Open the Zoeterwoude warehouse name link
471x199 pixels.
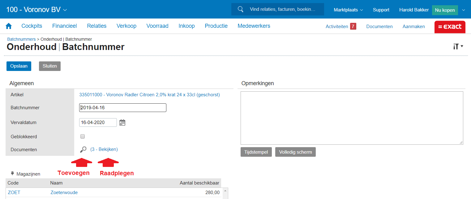point(64,193)
